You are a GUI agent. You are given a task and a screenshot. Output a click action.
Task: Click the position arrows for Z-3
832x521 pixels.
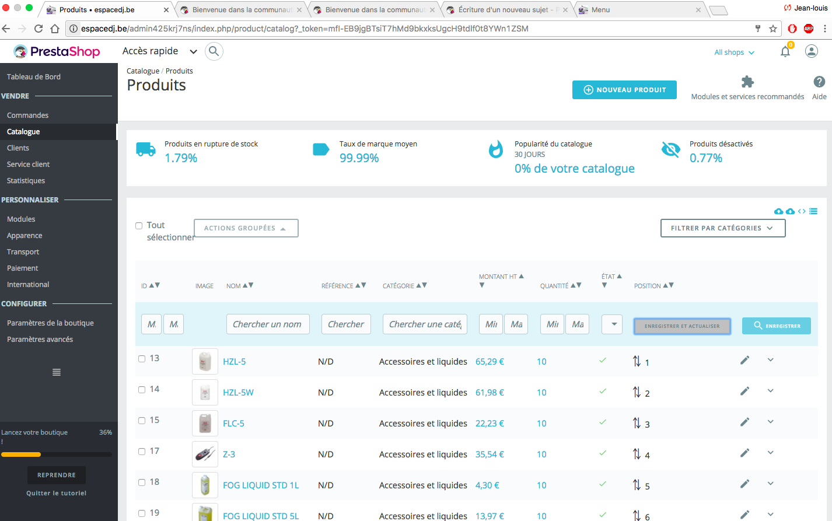pyautogui.click(x=637, y=454)
